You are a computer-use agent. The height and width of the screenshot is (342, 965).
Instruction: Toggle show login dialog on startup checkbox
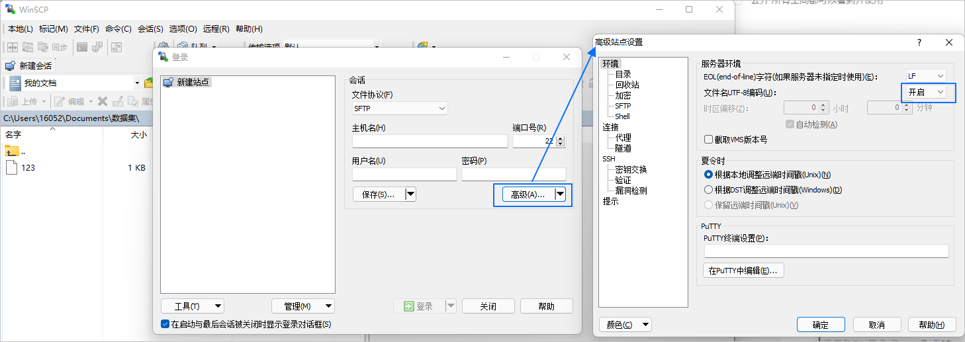[165, 324]
